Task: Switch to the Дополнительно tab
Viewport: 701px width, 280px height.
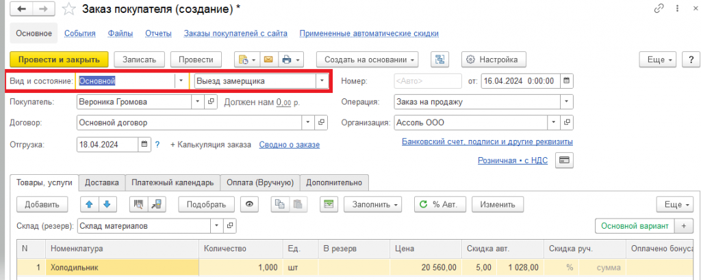Action: [334, 182]
